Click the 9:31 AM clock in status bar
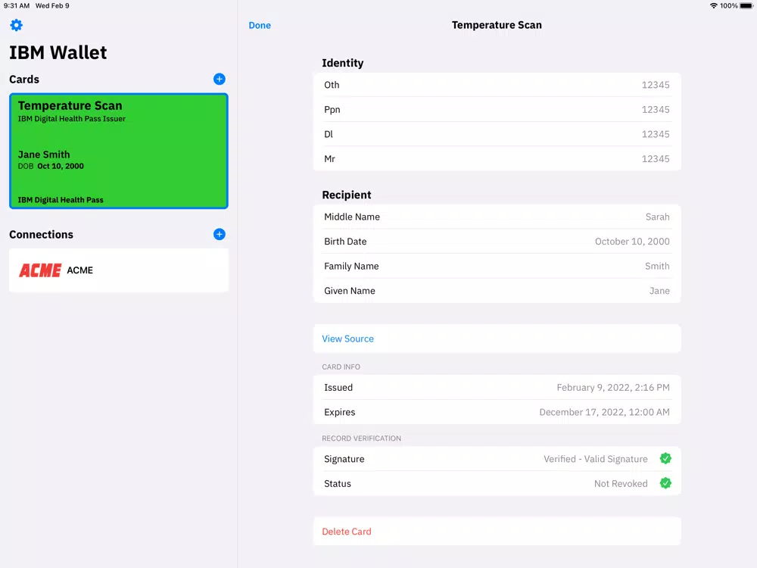 pos(17,6)
